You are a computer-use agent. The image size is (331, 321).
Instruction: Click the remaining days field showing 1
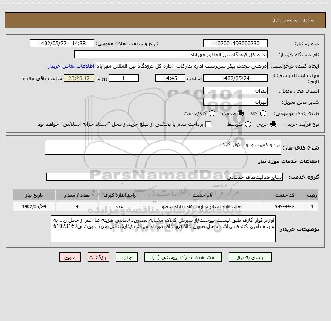(124, 78)
